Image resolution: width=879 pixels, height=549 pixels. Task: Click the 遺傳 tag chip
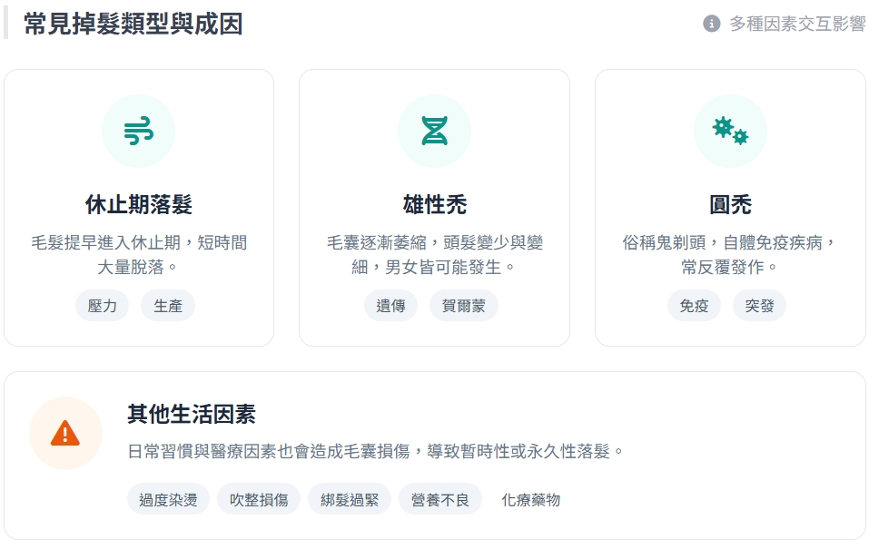tap(391, 306)
